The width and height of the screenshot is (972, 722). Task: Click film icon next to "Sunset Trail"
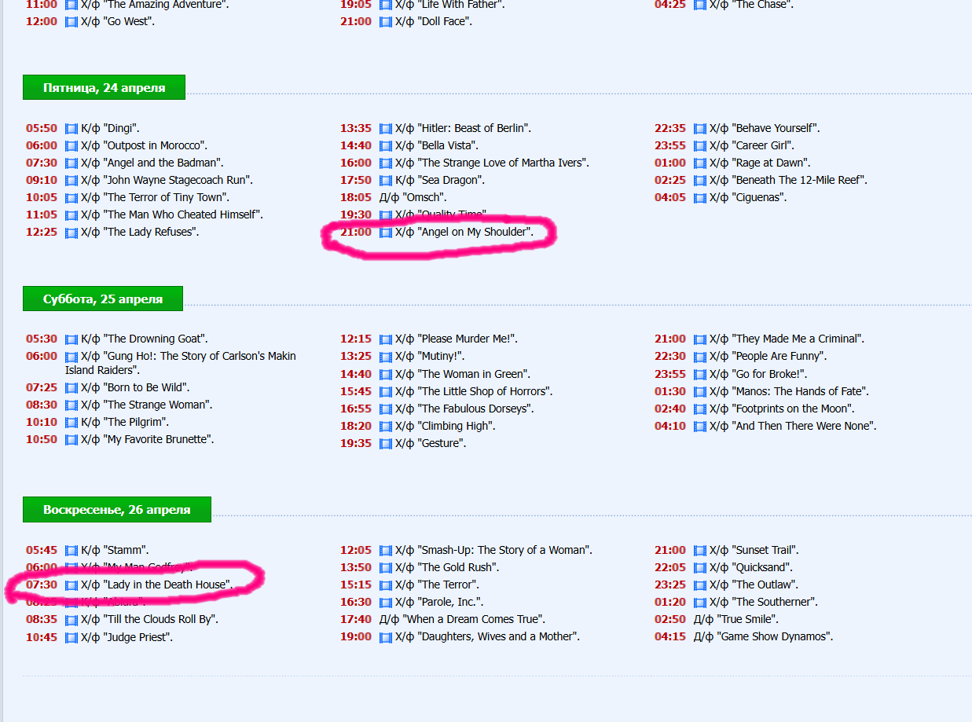(x=700, y=551)
